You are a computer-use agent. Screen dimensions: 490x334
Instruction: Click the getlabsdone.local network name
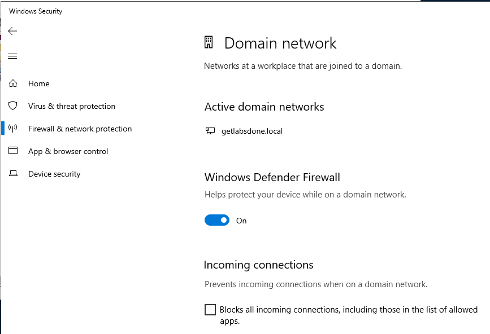[252, 131]
